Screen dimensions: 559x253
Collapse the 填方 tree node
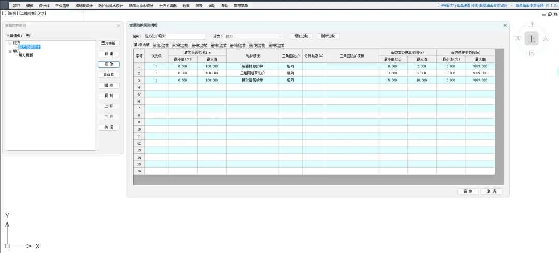(x=10, y=51)
